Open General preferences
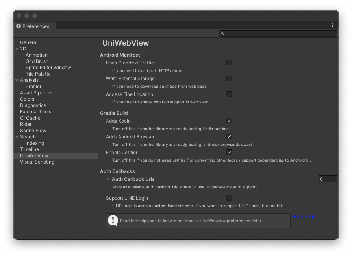Screen dimensions: 352x256 tap(29, 42)
